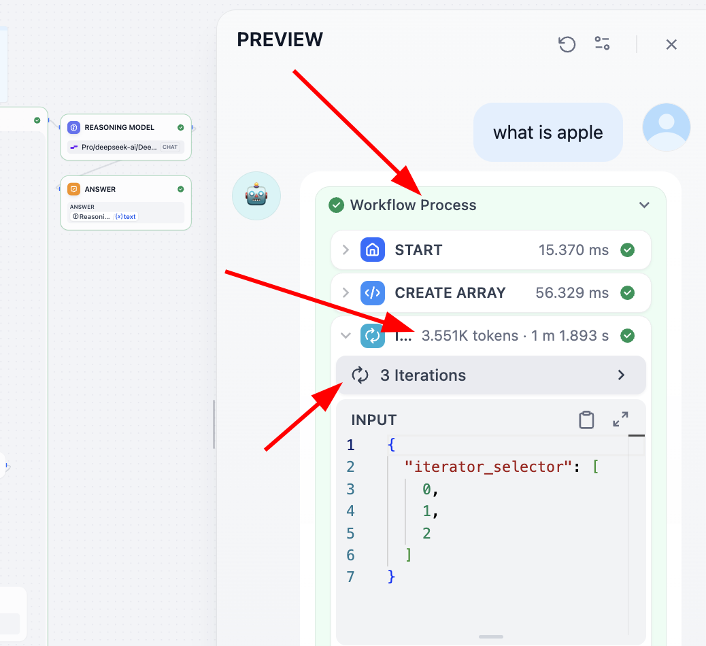Screen dimensions: 706x646
Task: Click the restart conversation icon in Preview
Action: pyautogui.click(x=567, y=44)
